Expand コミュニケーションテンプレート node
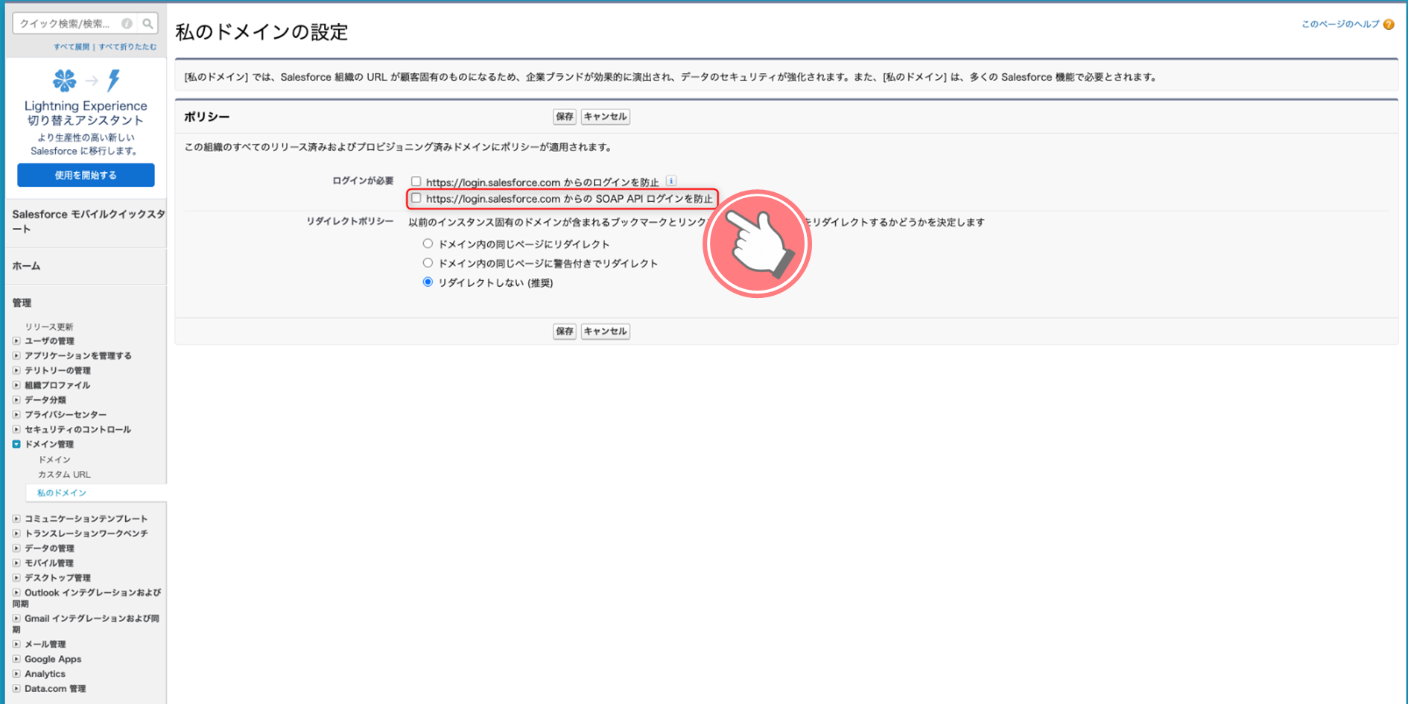 click(16, 519)
